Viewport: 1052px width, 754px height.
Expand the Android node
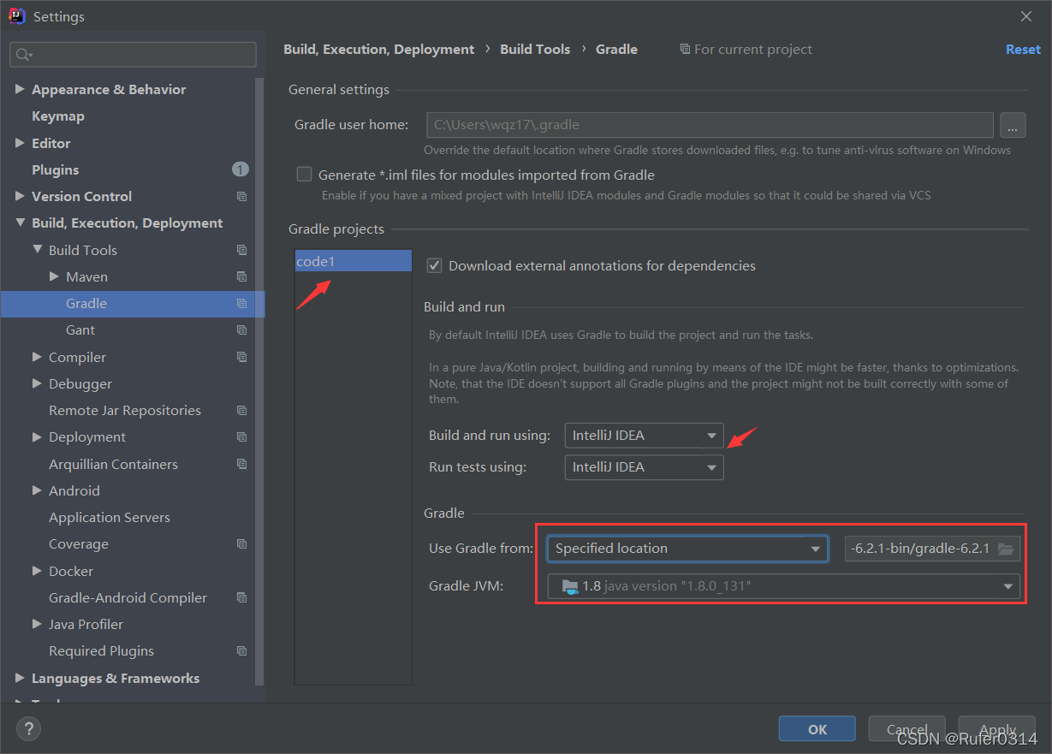tap(37, 490)
